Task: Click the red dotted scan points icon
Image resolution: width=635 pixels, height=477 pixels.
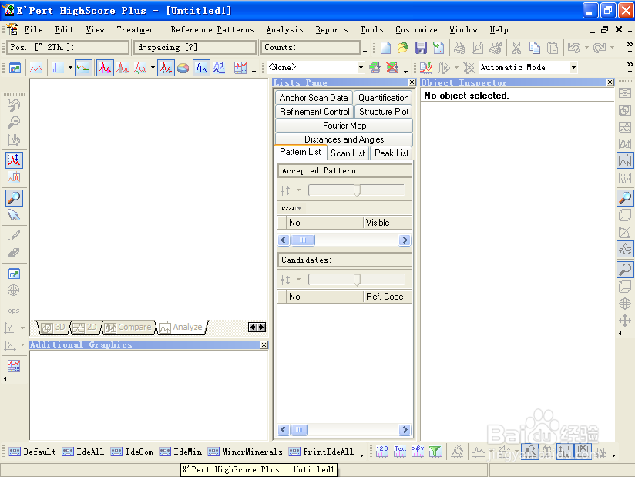Action: (36, 68)
